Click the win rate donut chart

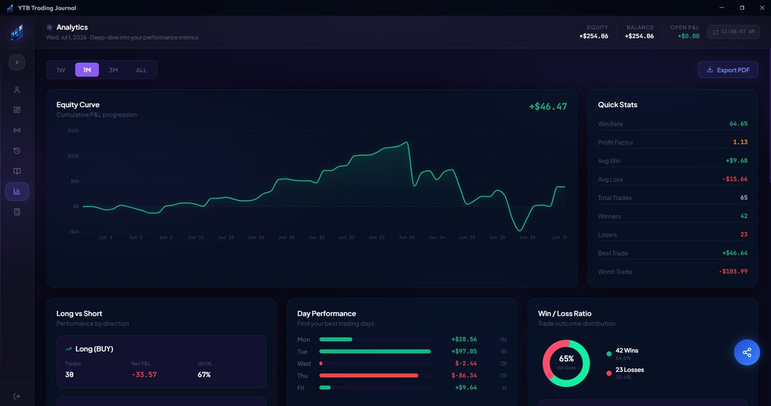(566, 363)
